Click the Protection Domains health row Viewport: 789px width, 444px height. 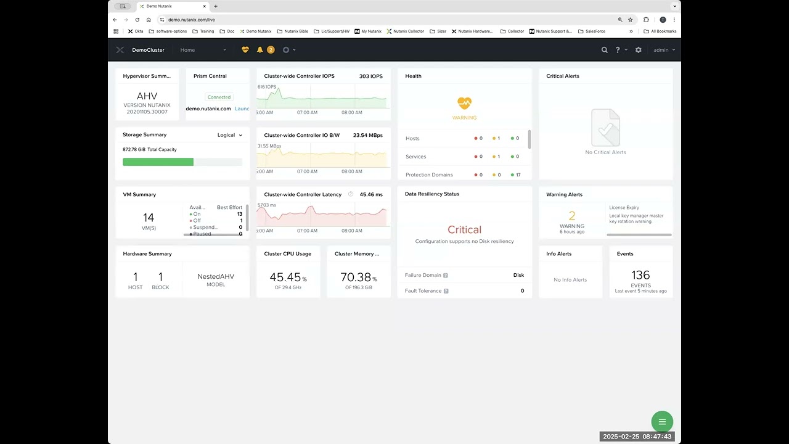(x=464, y=175)
